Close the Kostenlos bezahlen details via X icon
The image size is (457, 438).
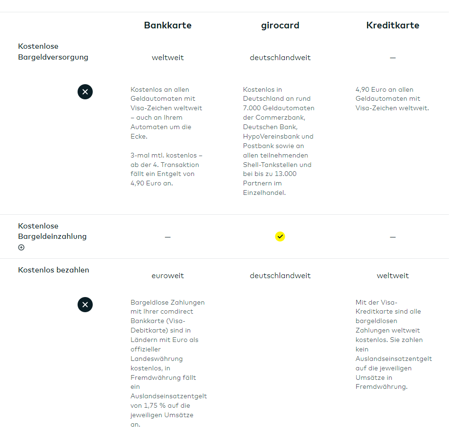85,305
